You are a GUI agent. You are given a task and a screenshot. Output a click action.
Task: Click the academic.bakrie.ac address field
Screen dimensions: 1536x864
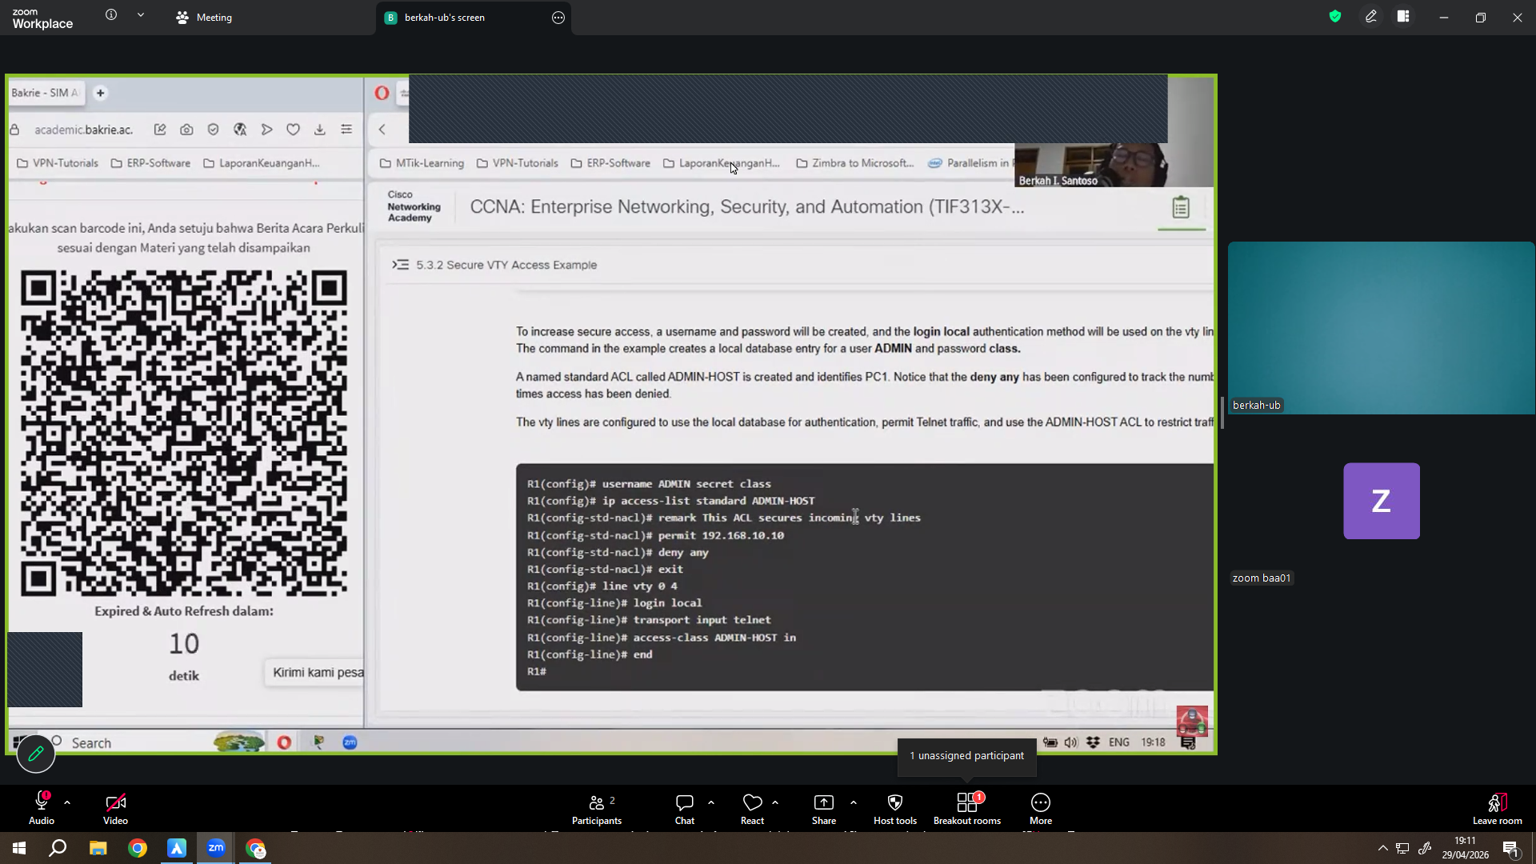[83, 130]
